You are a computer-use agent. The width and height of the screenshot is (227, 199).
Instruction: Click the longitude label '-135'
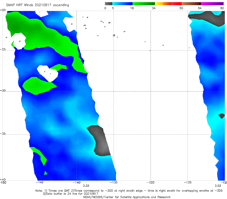point(113,182)
